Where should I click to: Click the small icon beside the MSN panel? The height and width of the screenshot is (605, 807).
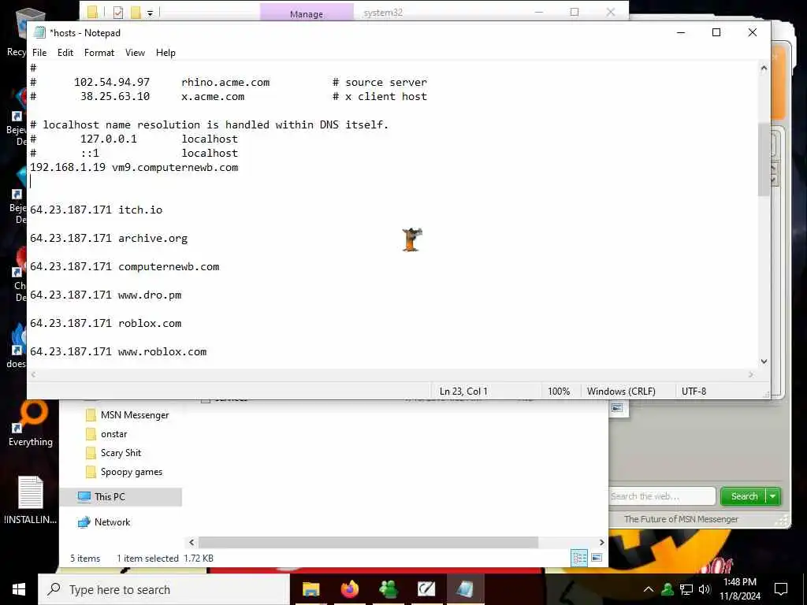[617, 408]
